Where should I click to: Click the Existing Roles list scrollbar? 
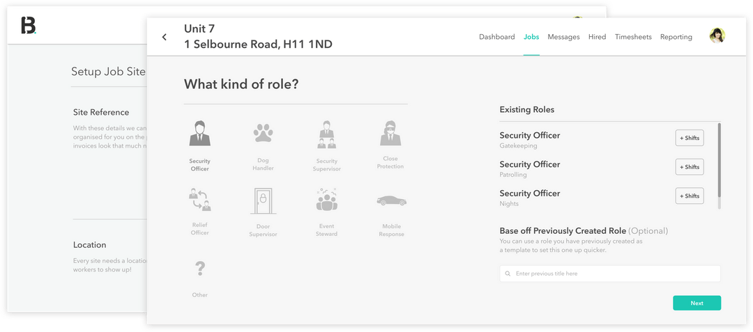pyautogui.click(x=719, y=160)
